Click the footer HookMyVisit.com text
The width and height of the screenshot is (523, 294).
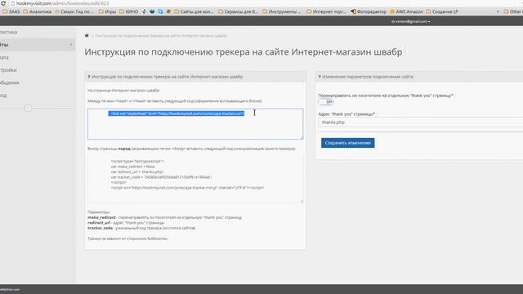(x=10, y=289)
